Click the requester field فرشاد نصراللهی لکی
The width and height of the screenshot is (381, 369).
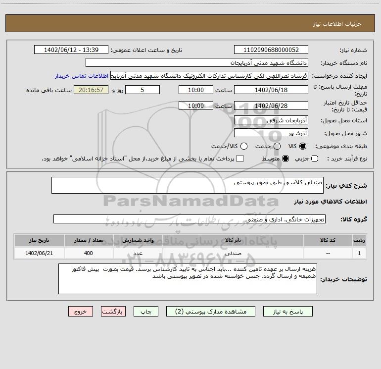tap(209, 75)
